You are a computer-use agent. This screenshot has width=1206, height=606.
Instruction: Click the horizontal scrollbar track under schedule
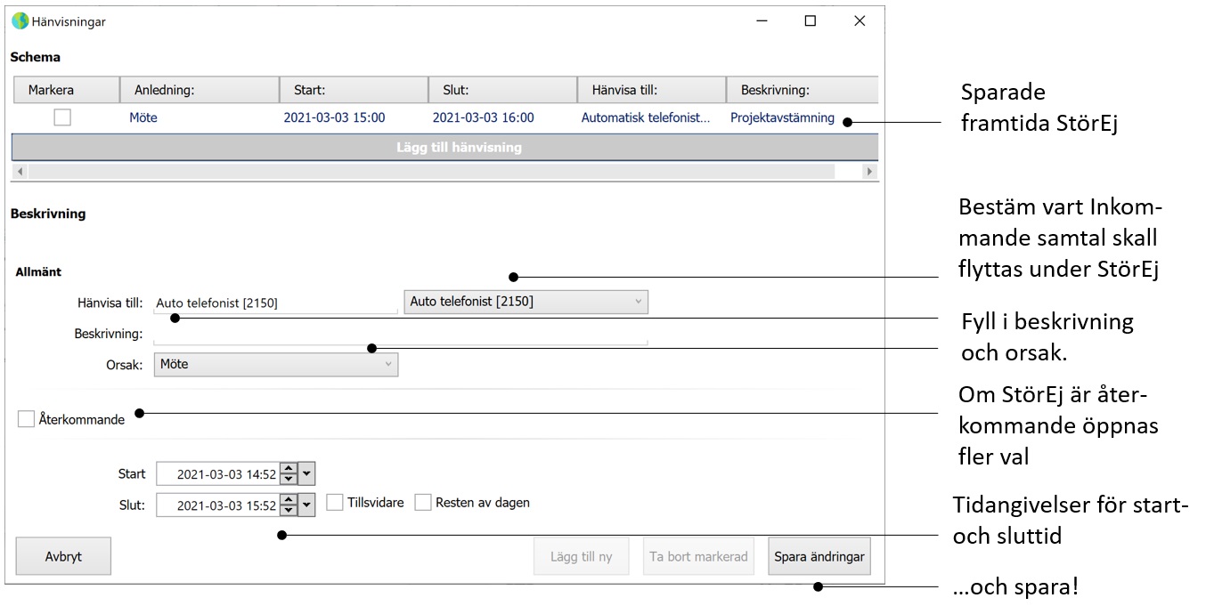[x=445, y=171]
